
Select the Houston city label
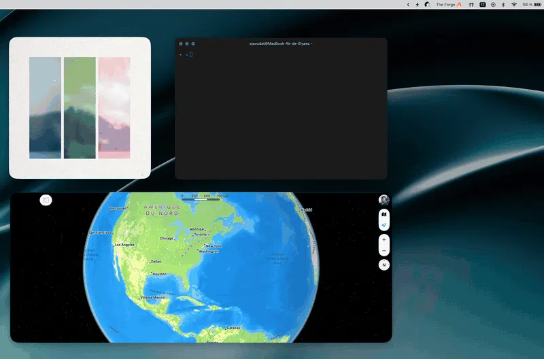point(160,274)
